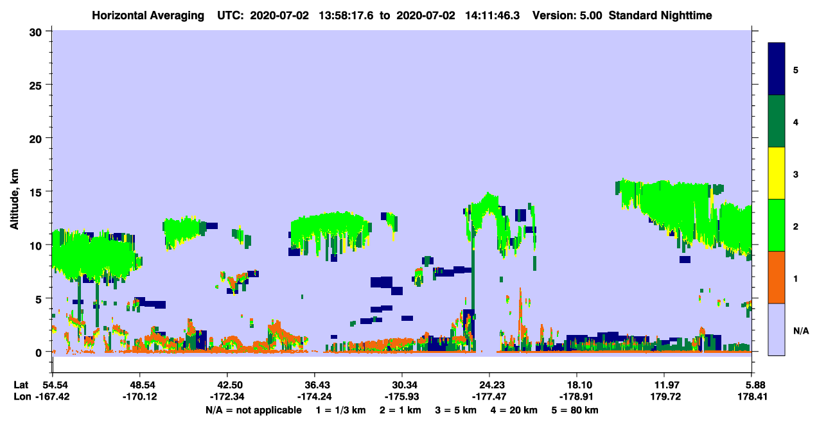This screenshot has height=428, width=835.
Task: Click the colorbar label '2'
Action: pos(795,225)
